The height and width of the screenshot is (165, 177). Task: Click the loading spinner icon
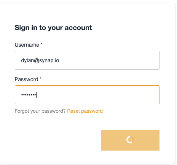[x=130, y=140]
